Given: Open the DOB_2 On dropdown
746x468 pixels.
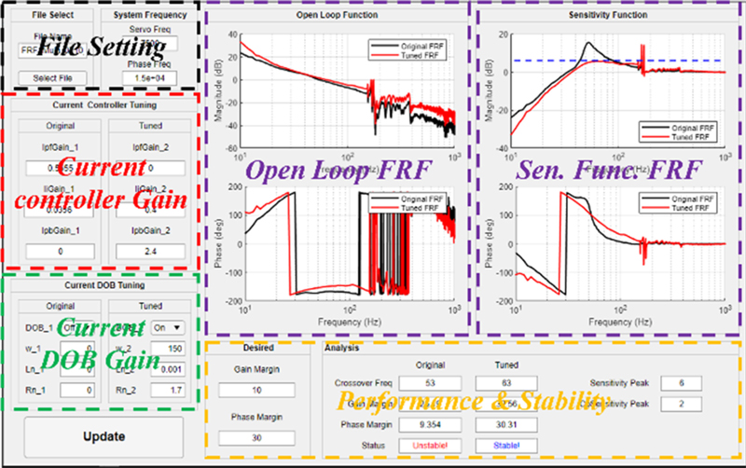Looking at the screenshot, I should [168, 327].
